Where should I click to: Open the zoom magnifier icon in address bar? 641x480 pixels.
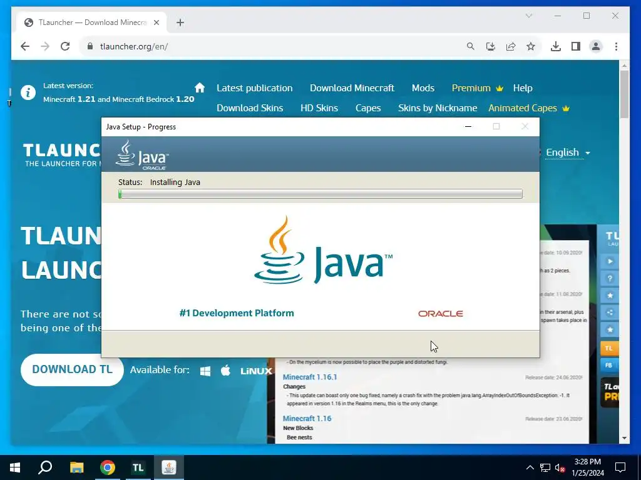coord(471,46)
